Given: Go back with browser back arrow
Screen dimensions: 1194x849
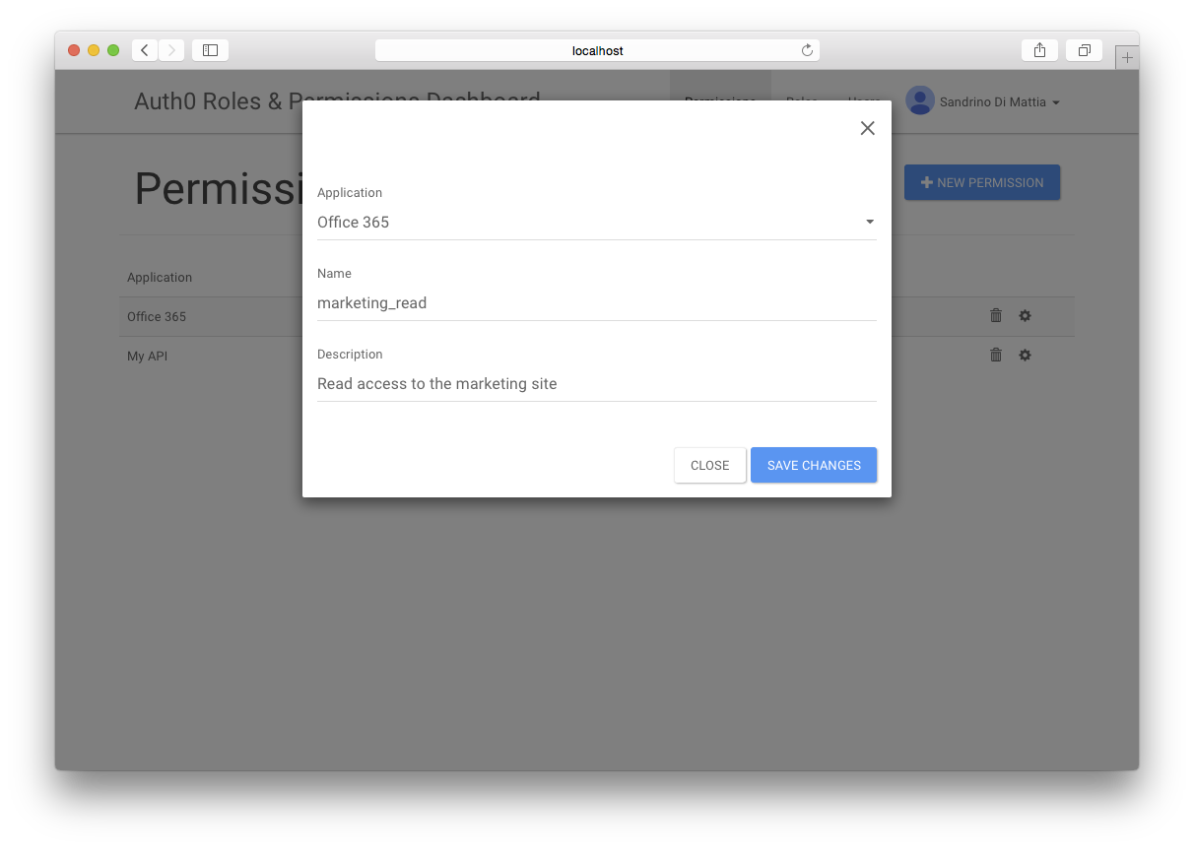Looking at the screenshot, I should [x=145, y=50].
